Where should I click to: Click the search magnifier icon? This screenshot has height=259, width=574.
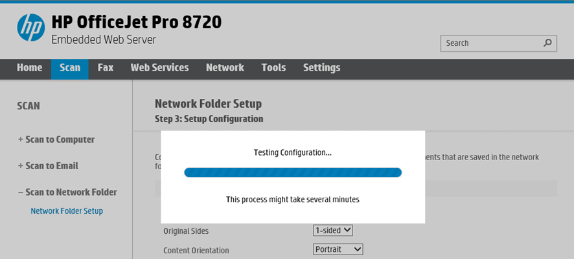(547, 43)
